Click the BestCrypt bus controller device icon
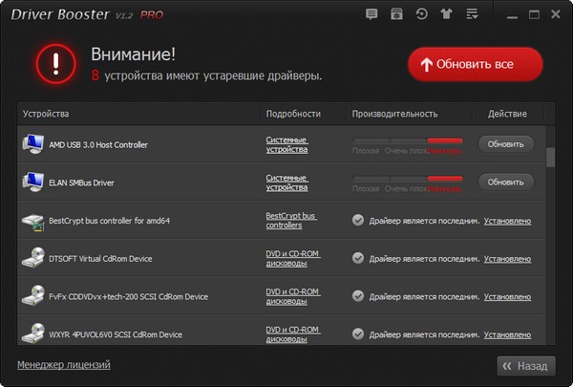This screenshot has width=573, height=387. (x=33, y=221)
